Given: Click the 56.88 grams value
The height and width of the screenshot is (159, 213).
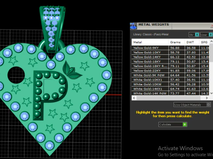Looking at the screenshot, I should [x=175, y=48].
